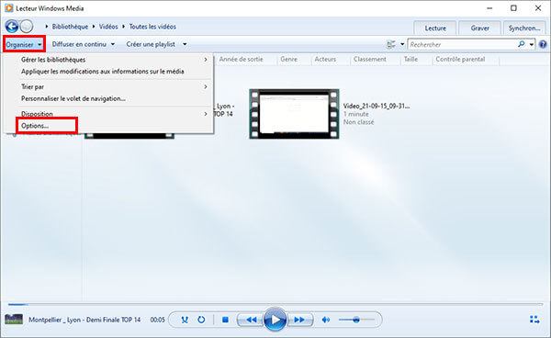Click the blue Back navigation arrow

pyautogui.click(x=12, y=27)
